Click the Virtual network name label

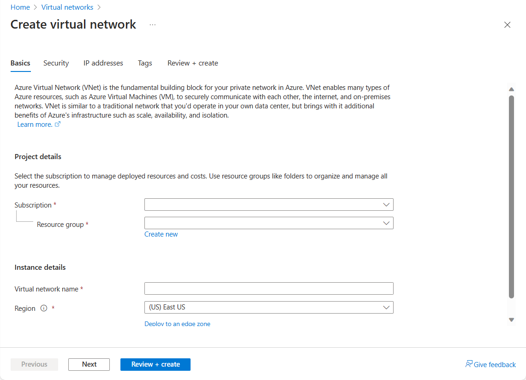point(46,289)
